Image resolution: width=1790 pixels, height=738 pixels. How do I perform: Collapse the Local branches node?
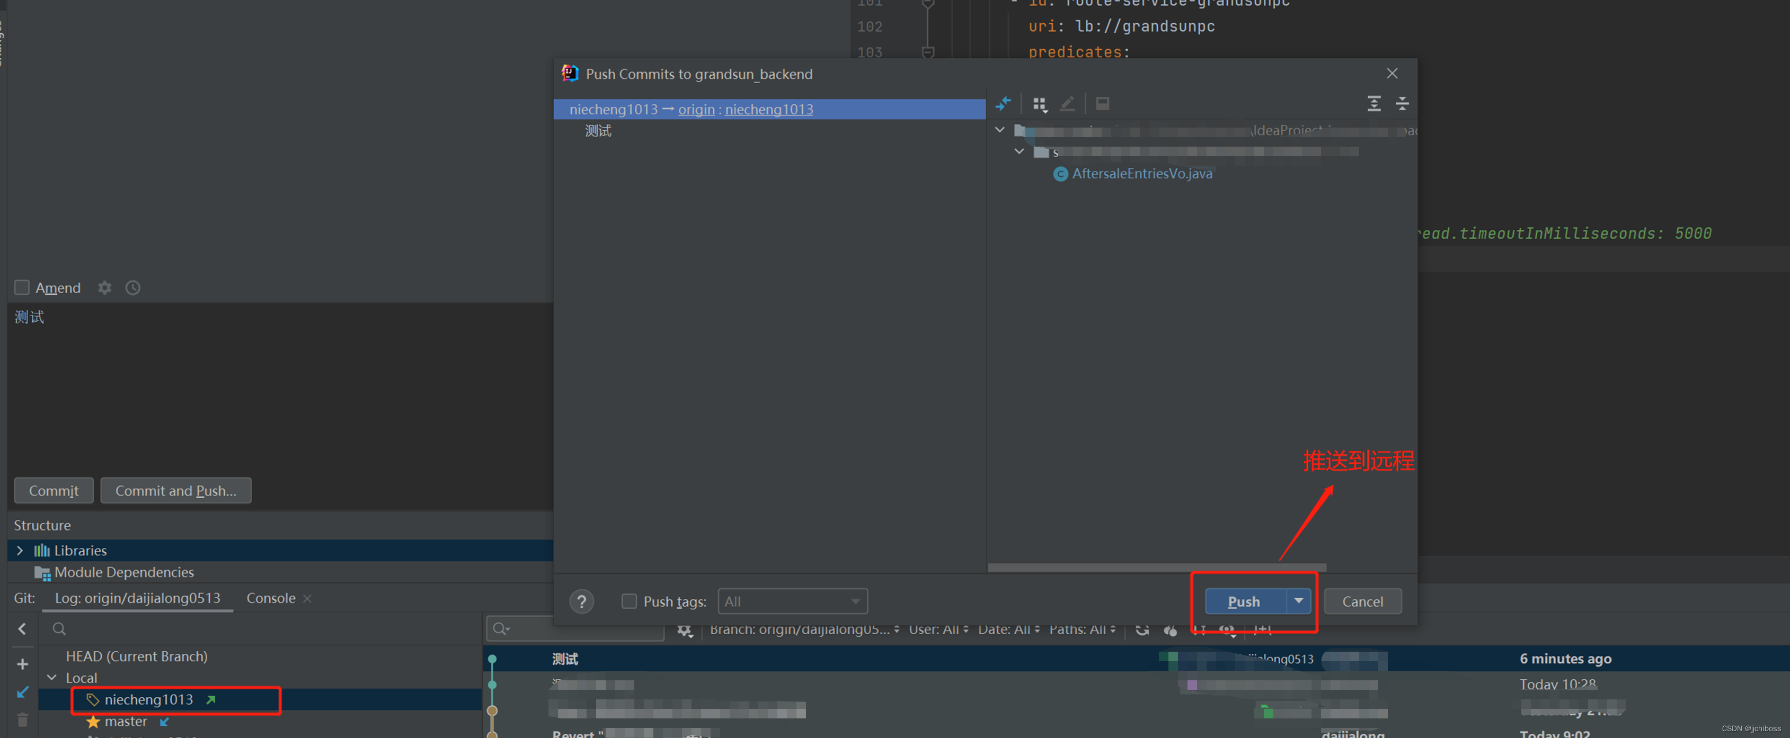52,678
